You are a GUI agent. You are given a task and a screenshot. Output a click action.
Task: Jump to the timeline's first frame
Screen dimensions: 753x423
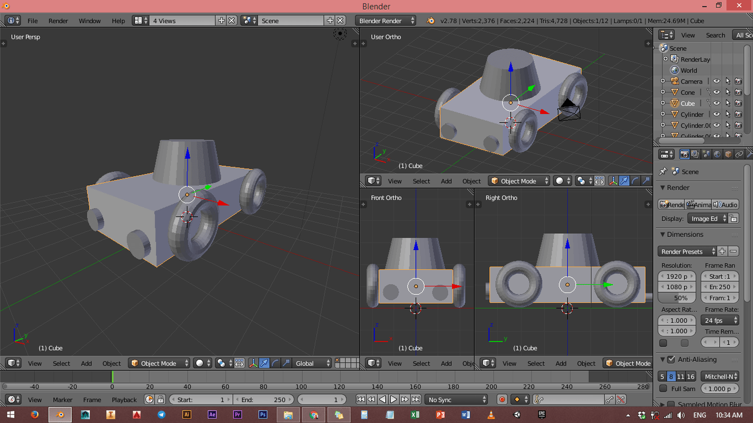(x=360, y=399)
